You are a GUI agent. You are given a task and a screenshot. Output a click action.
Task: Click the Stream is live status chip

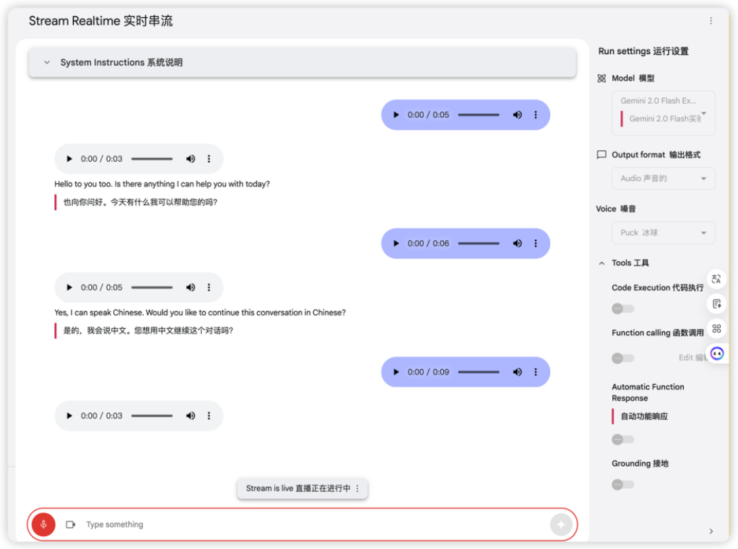[302, 489]
